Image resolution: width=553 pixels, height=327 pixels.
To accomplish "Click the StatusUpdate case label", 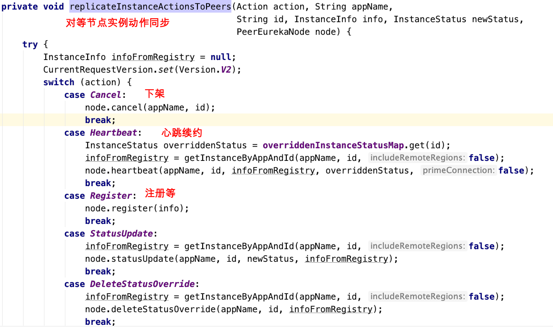I will click(121, 234).
